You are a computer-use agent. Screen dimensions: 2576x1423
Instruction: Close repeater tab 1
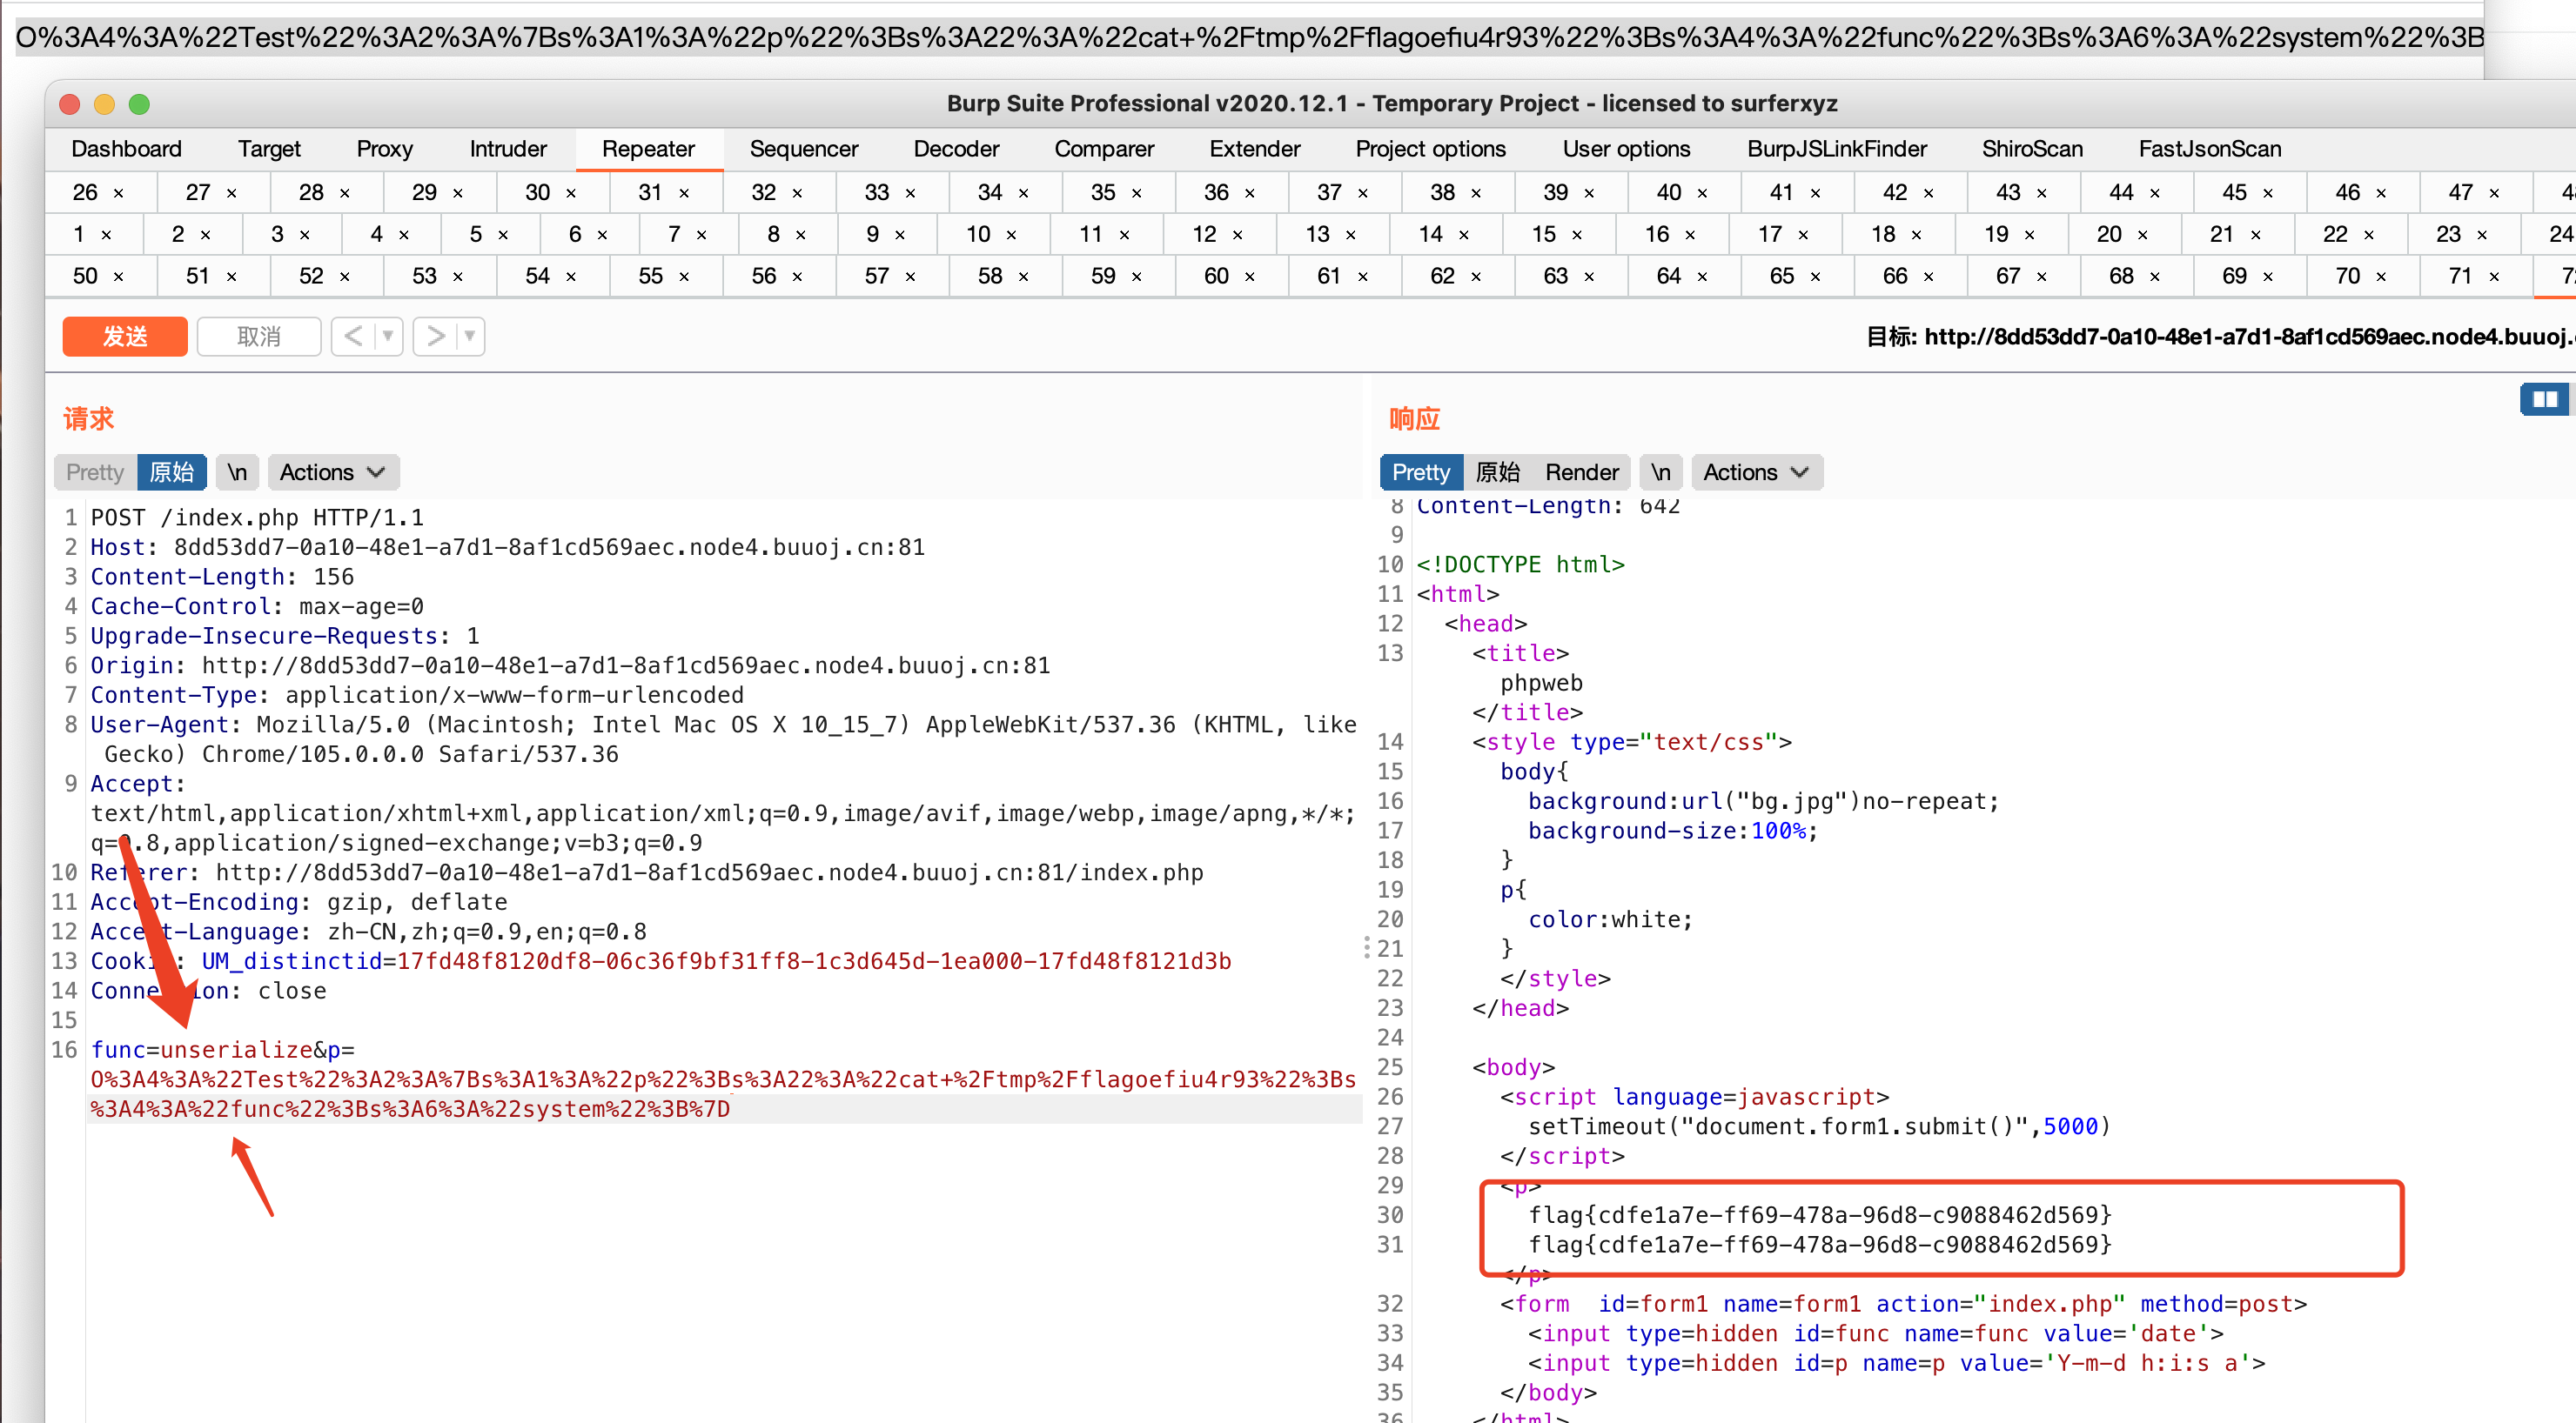coord(106,235)
